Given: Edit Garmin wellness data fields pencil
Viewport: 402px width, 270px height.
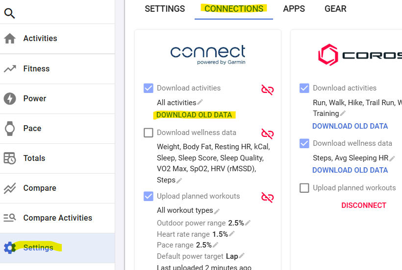Looking at the screenshot, I should coord(179,180).
